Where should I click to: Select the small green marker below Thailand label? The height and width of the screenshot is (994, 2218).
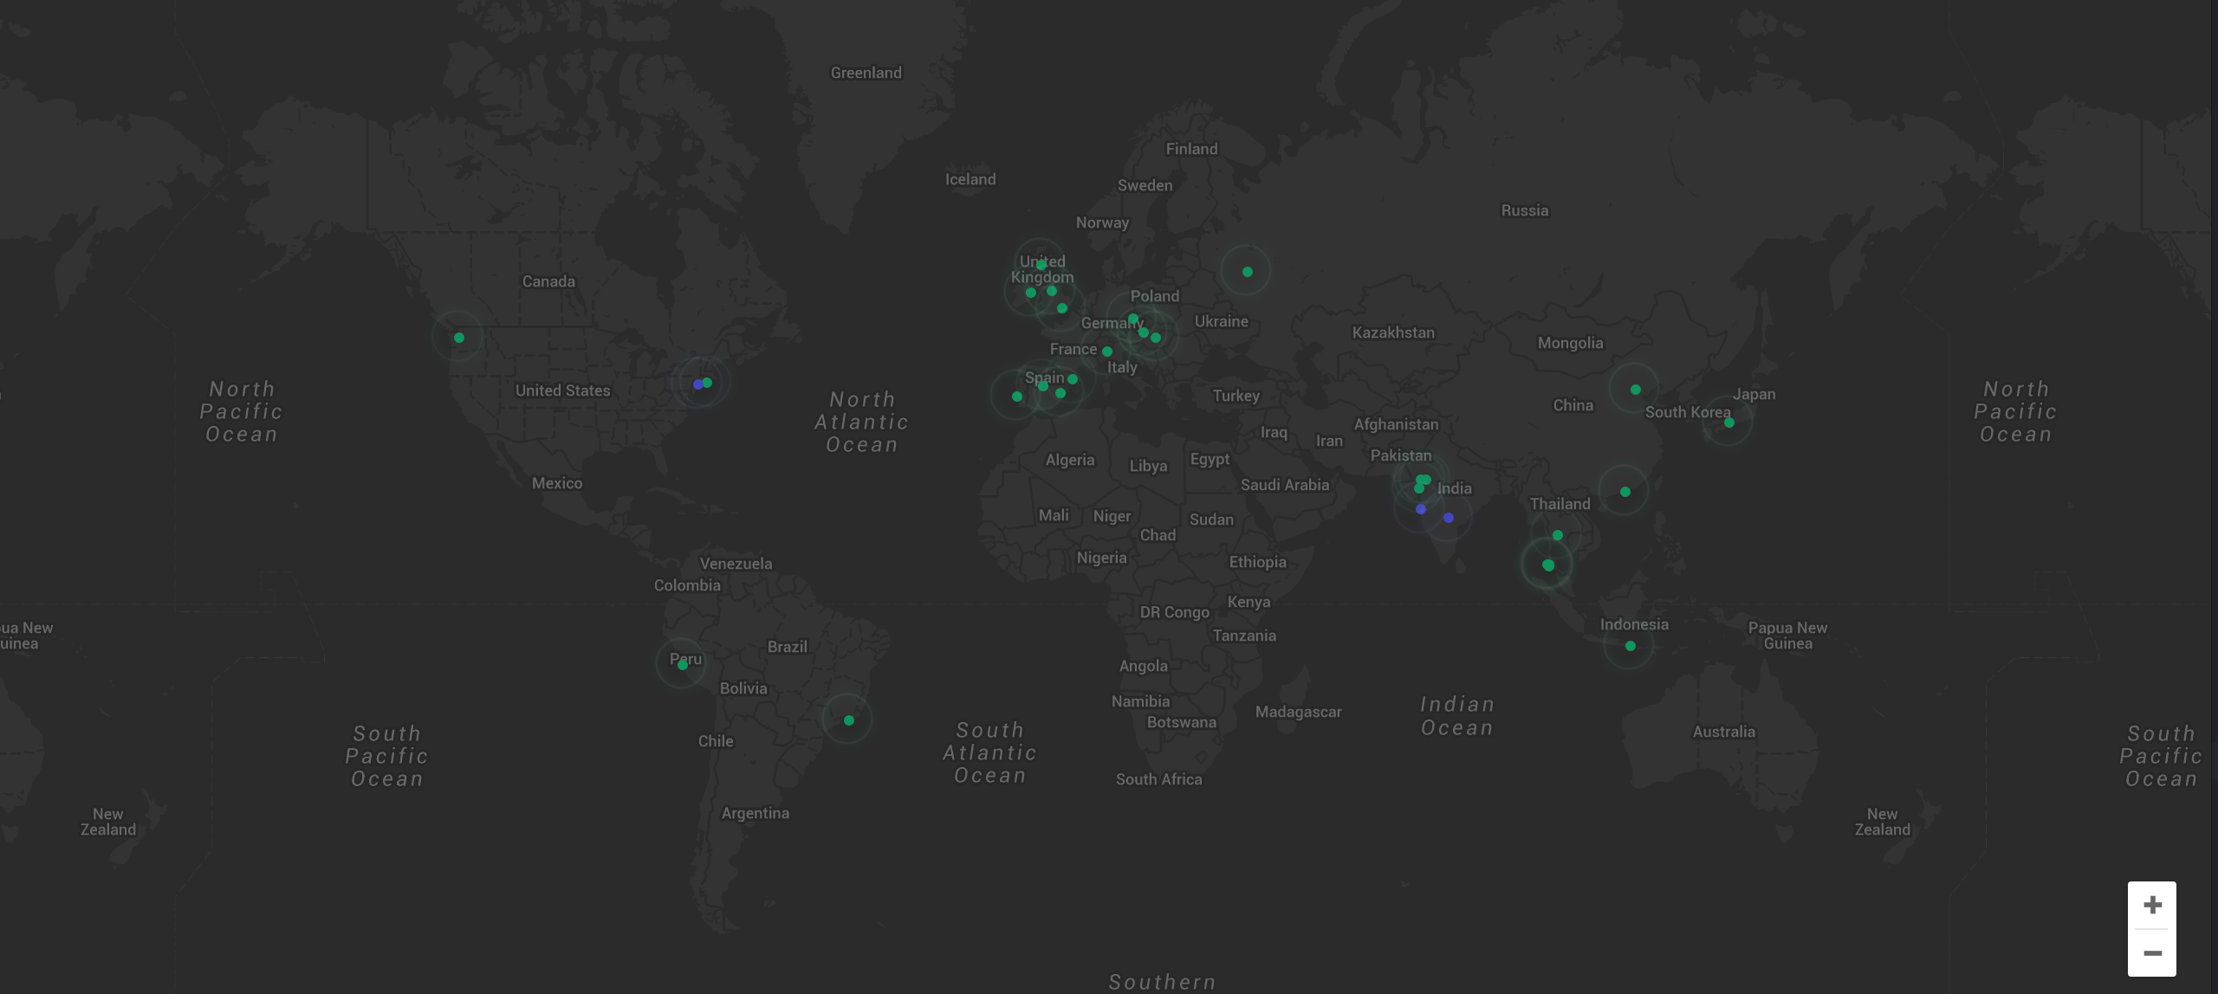pos(1558,535)
